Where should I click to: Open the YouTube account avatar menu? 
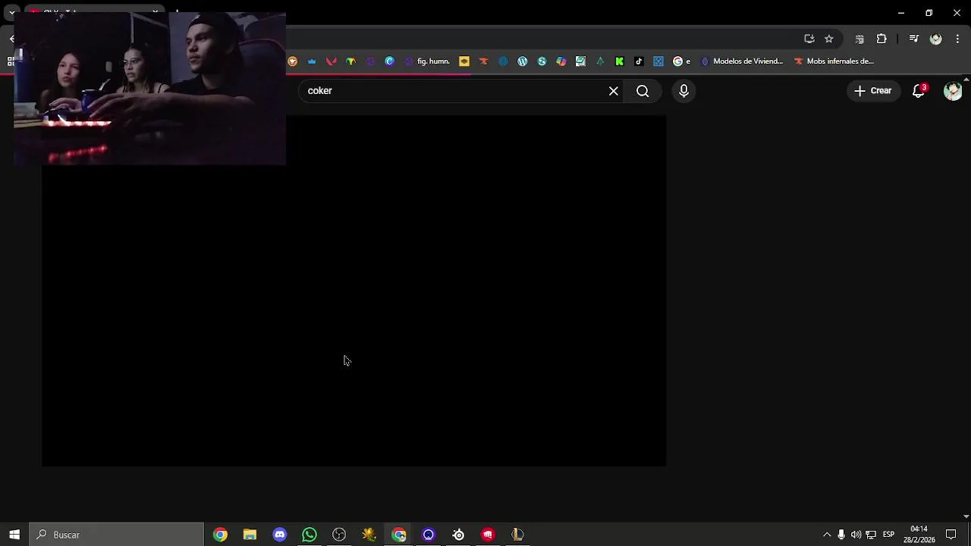tap(952, 91)
